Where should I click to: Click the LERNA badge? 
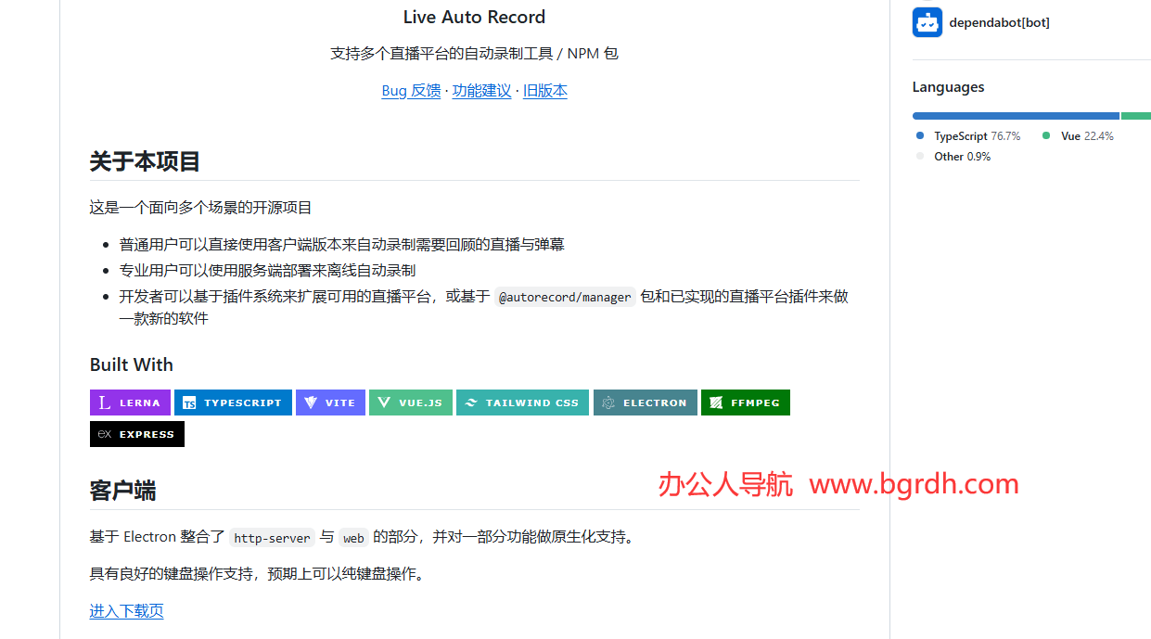click(x=130, y=402)
